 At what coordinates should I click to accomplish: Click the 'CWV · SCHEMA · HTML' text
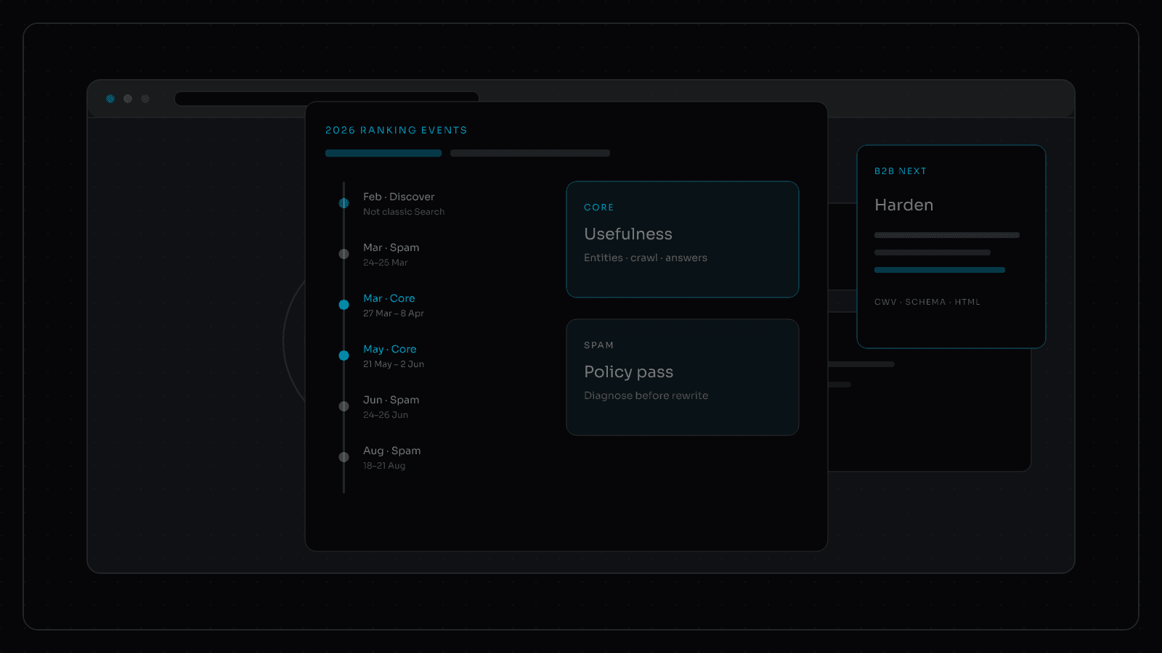927,302
